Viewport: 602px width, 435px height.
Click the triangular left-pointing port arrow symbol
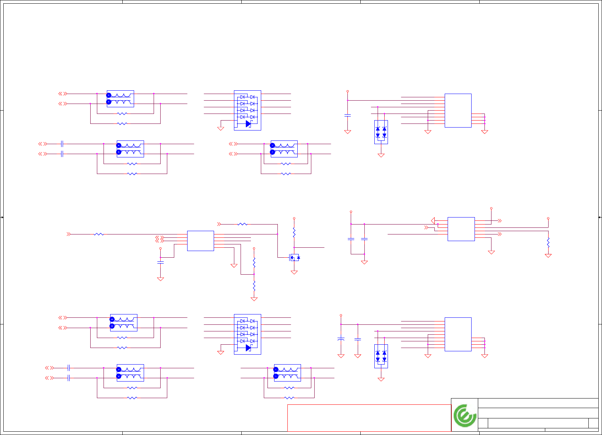pyautogui.click(x=433, y=220)
